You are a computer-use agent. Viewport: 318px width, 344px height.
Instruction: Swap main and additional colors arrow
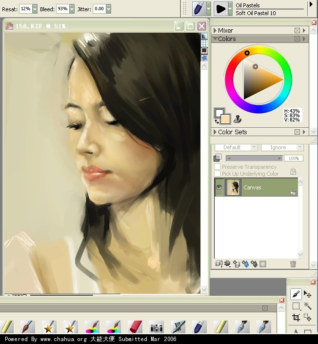217,121
